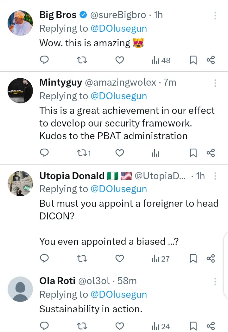Bookmark Utopia Donald's tweet

pyautogui.click(x=193, y=259)
